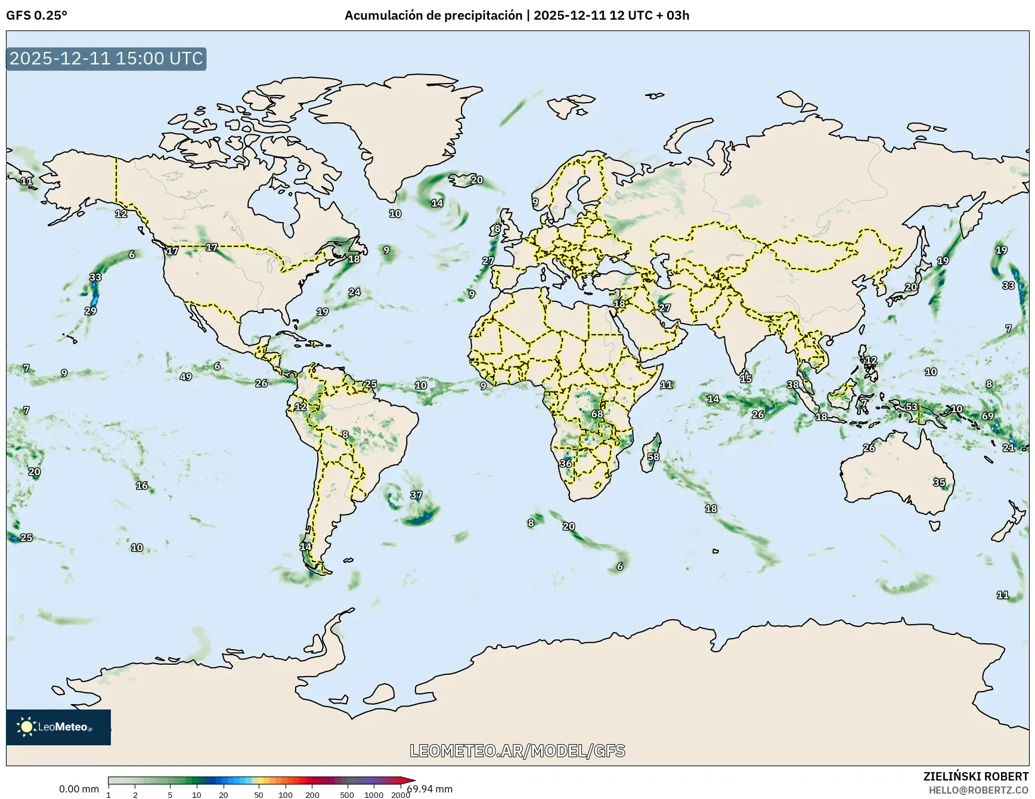This screenshot has height=799, width=1035.
Task: Click the 69.94 mm maximum value label
Action: [430, 789]
